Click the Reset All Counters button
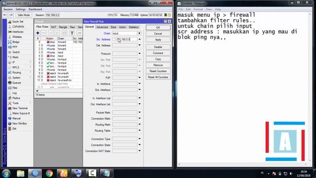 (x=158, y=77)
